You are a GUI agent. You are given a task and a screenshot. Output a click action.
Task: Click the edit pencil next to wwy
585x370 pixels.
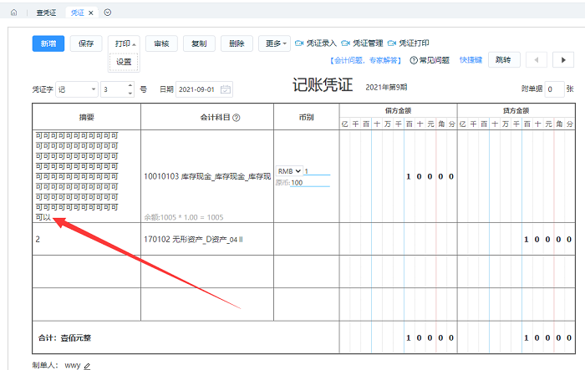[85, 365]
